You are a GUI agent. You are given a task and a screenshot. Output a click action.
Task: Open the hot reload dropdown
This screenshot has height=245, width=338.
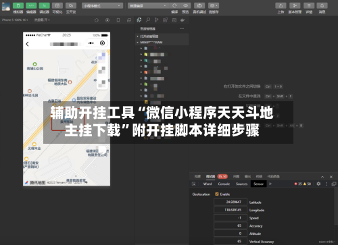coord(42,20)
